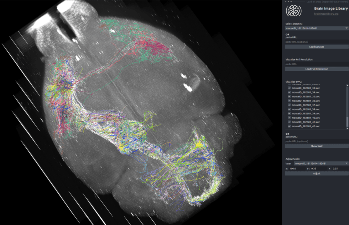Open the Adjust Scale layer dropdown

[x=321, y=164]
